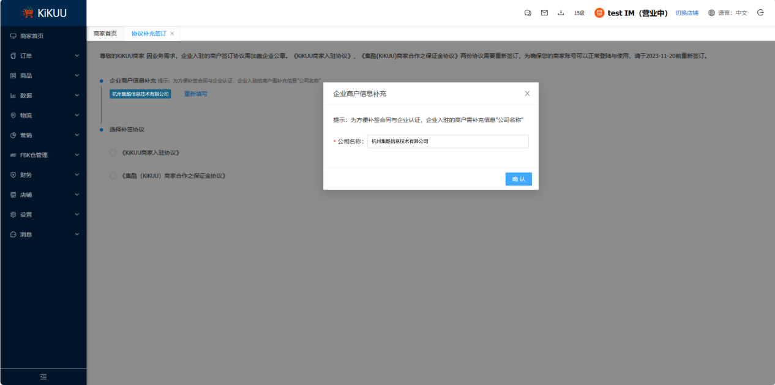Screen dimensions: 775x385
Task: Click the dialog title 企业商户信息补充
Action: (x=359, y=94)
